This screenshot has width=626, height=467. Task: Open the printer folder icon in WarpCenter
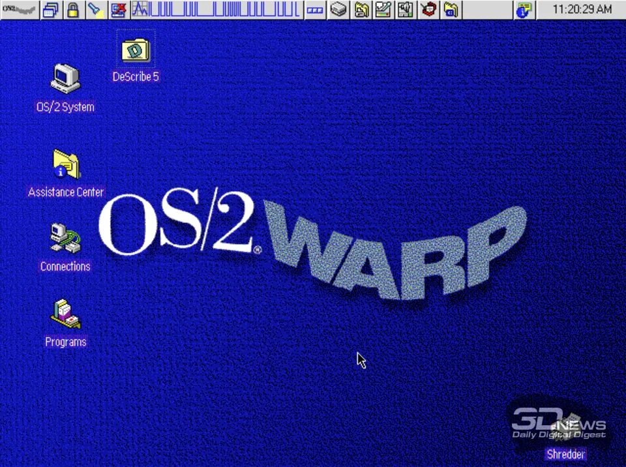pos(361,10)
